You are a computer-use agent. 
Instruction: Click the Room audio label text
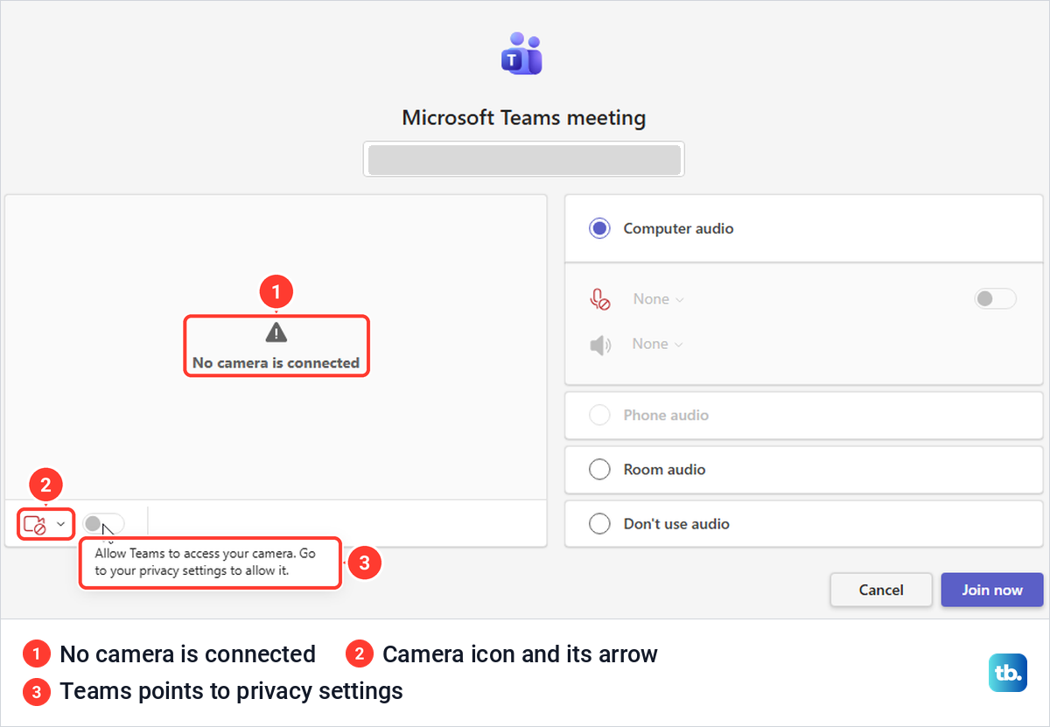664,470
